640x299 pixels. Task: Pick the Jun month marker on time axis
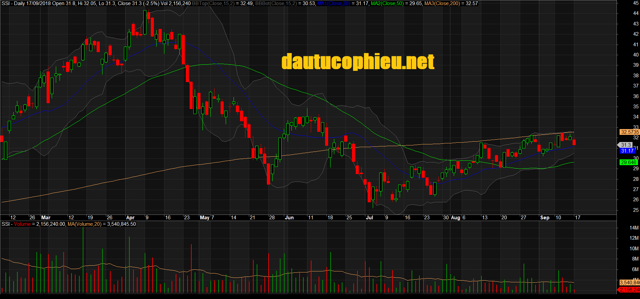(x=289, y=218)
